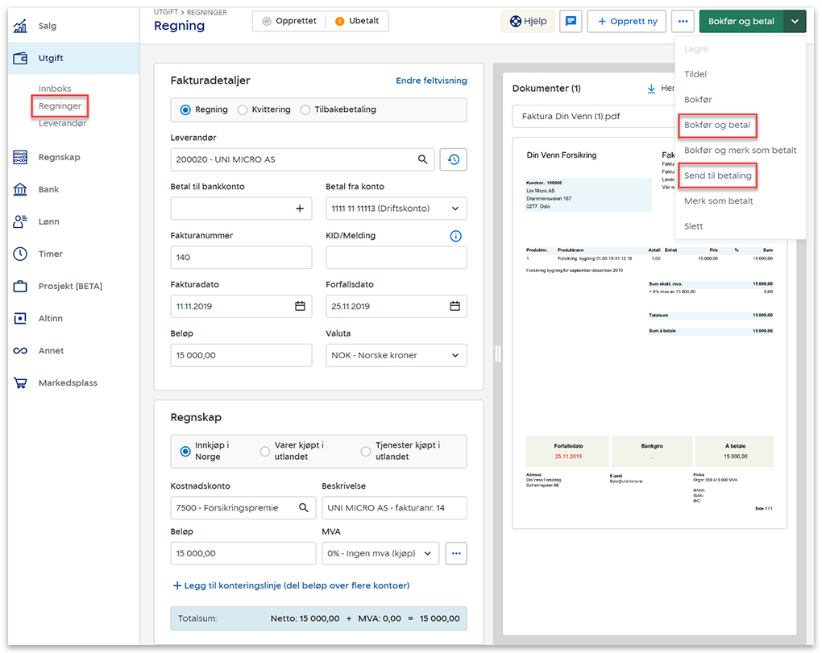Open the chat message icon in header
The width and height of the screenshot is (822, 653).
571,21
